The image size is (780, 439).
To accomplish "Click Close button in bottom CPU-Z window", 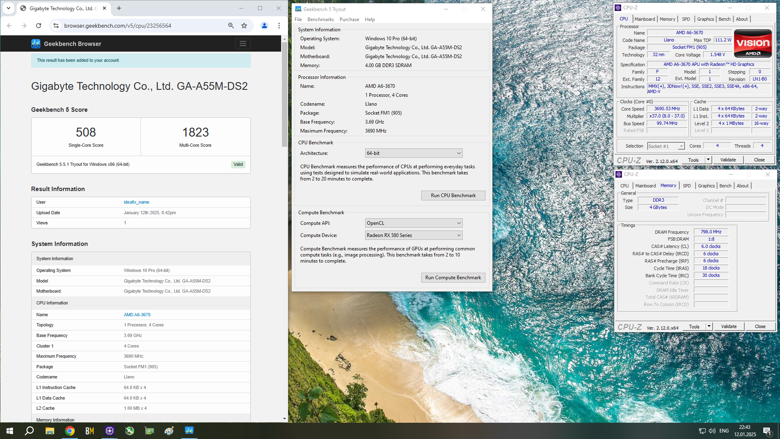I will click(x=760, y=326).
